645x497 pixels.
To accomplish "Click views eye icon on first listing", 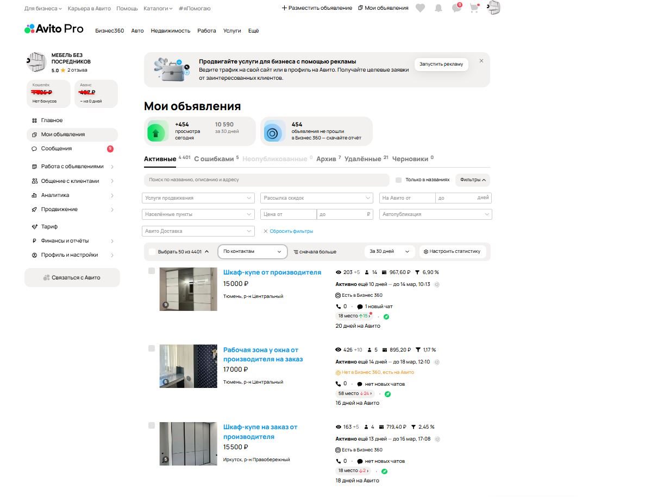I will pyautogui.click(x=339, y=272).
